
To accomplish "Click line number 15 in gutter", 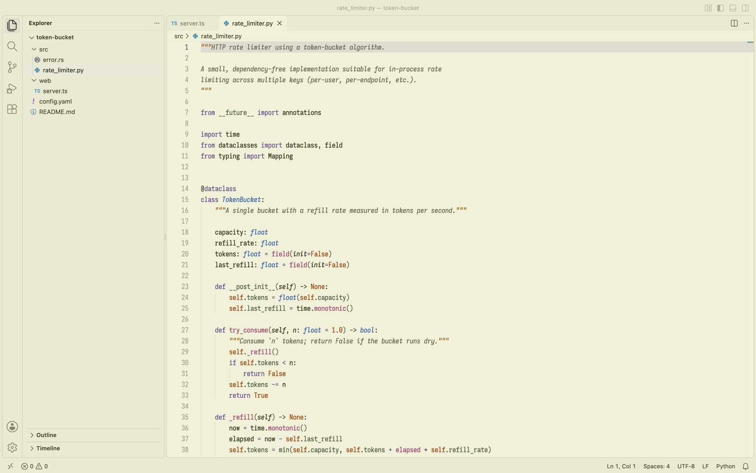I will (185, 200).
